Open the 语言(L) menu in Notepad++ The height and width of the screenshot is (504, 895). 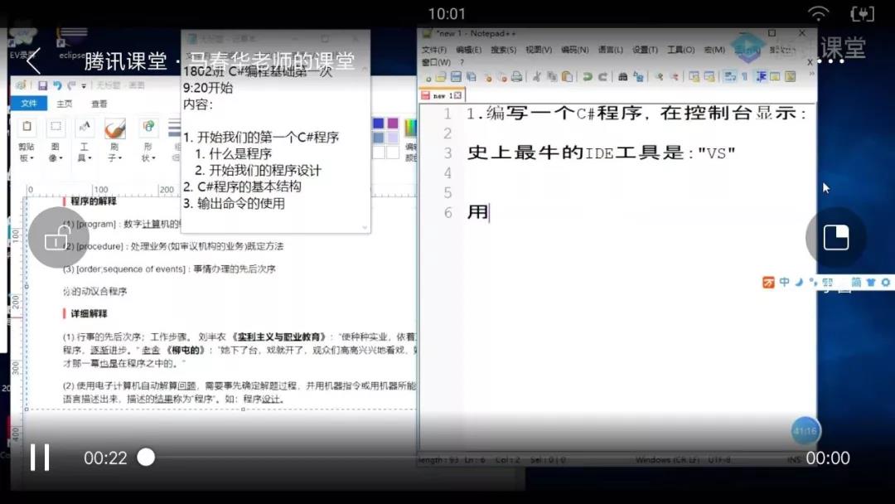pyautogui.click(x=610, y=51)
